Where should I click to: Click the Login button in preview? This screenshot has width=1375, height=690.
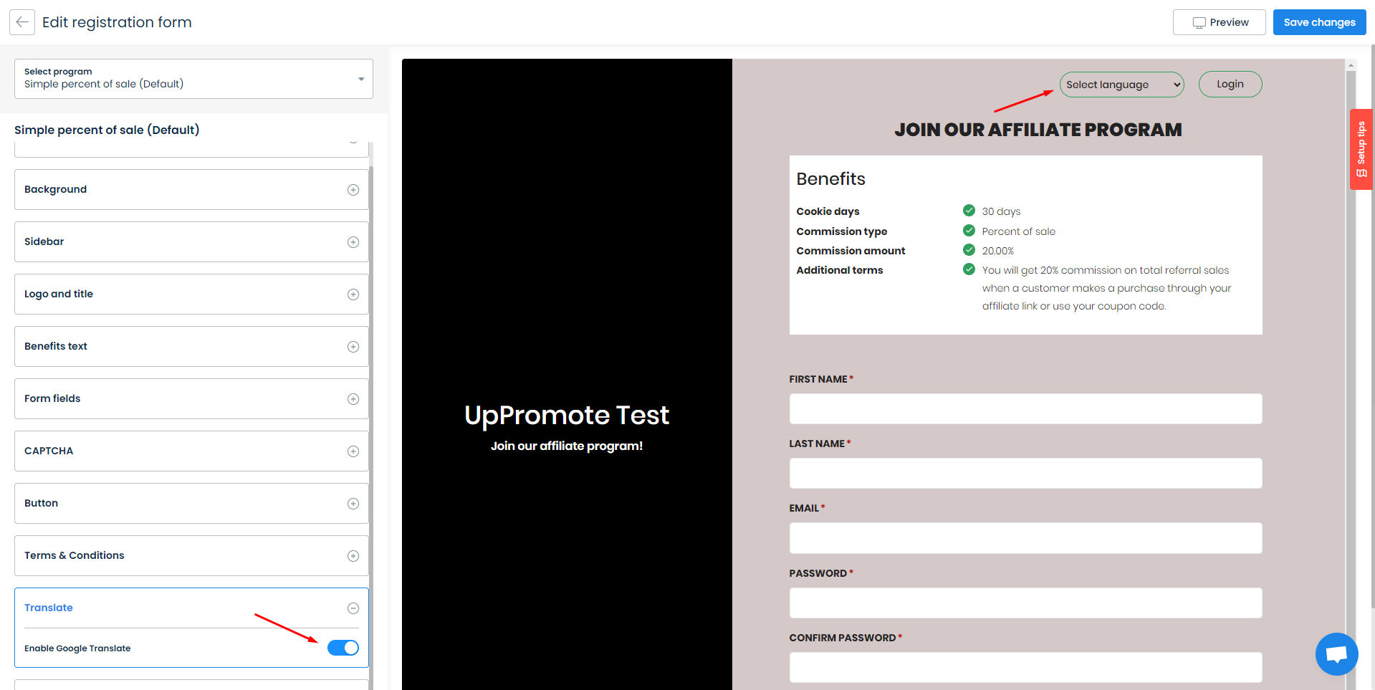click(1230, 85)
